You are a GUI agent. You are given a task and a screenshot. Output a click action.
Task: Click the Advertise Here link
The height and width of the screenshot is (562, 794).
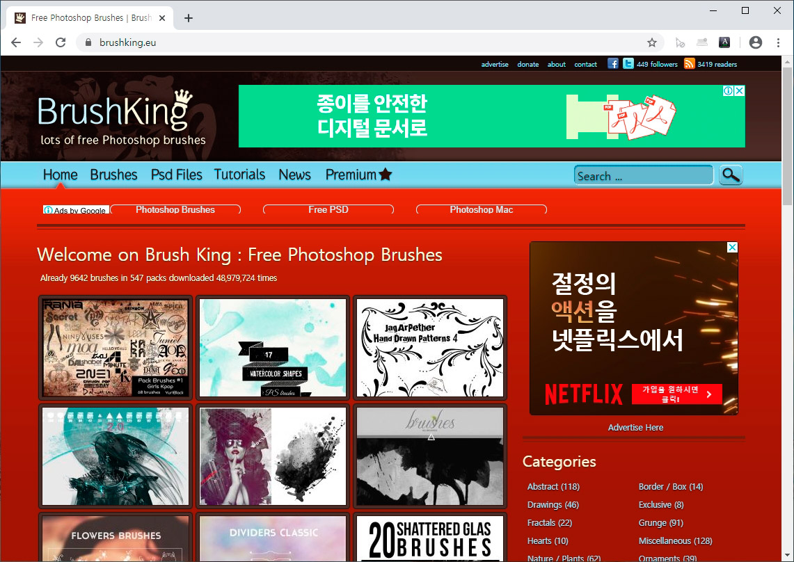(x=635, y=428)
